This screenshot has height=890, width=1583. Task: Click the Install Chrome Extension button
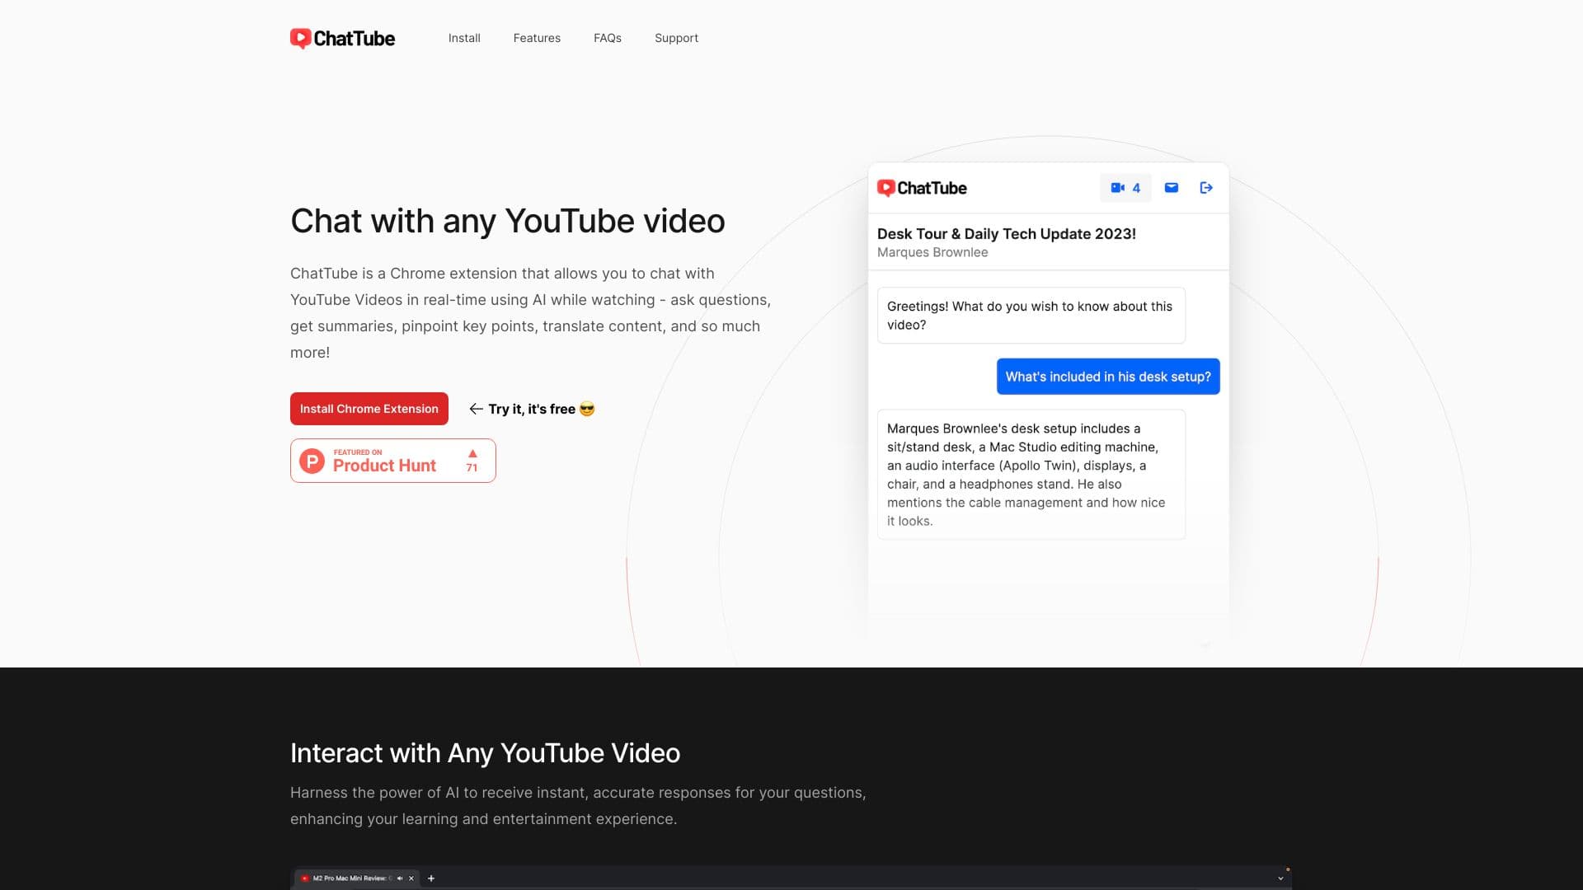coord(369,408)
